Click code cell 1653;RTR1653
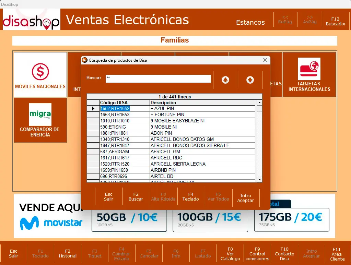Screen dimensions: 351x265 [x=125, y=115]
